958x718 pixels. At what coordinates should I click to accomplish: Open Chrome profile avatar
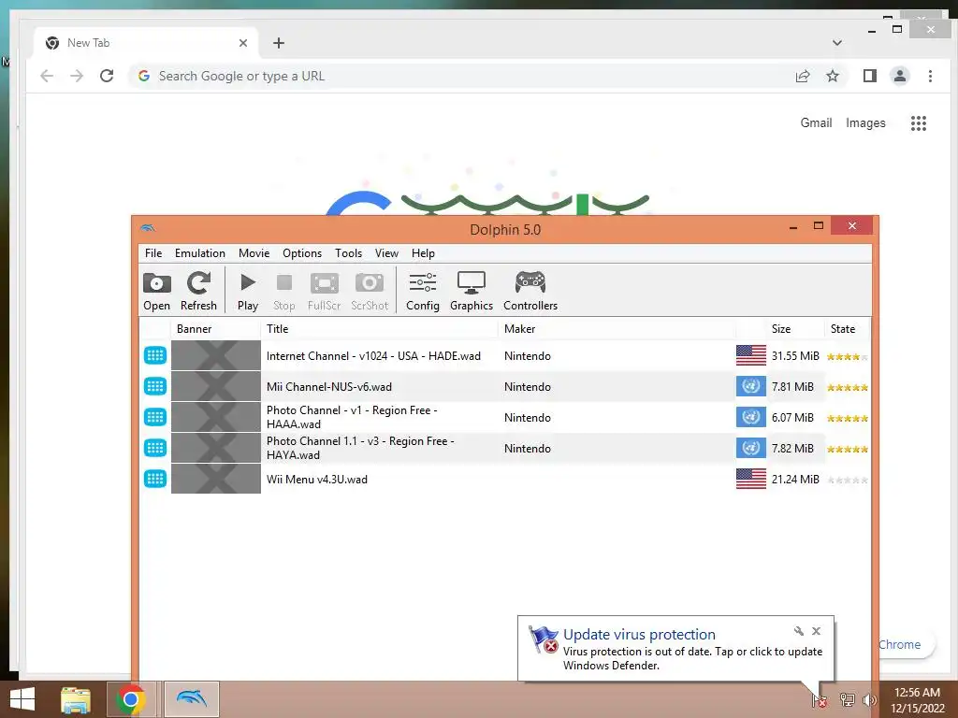tap(900, 76)
